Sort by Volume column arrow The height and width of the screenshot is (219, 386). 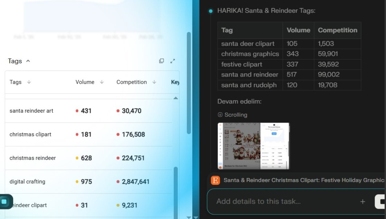tap(102, 82)
